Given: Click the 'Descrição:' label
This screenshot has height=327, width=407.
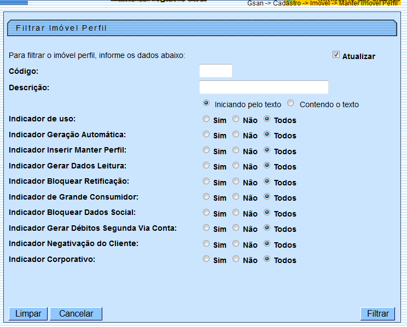Looking at the screenshot, I should [29, 87].
